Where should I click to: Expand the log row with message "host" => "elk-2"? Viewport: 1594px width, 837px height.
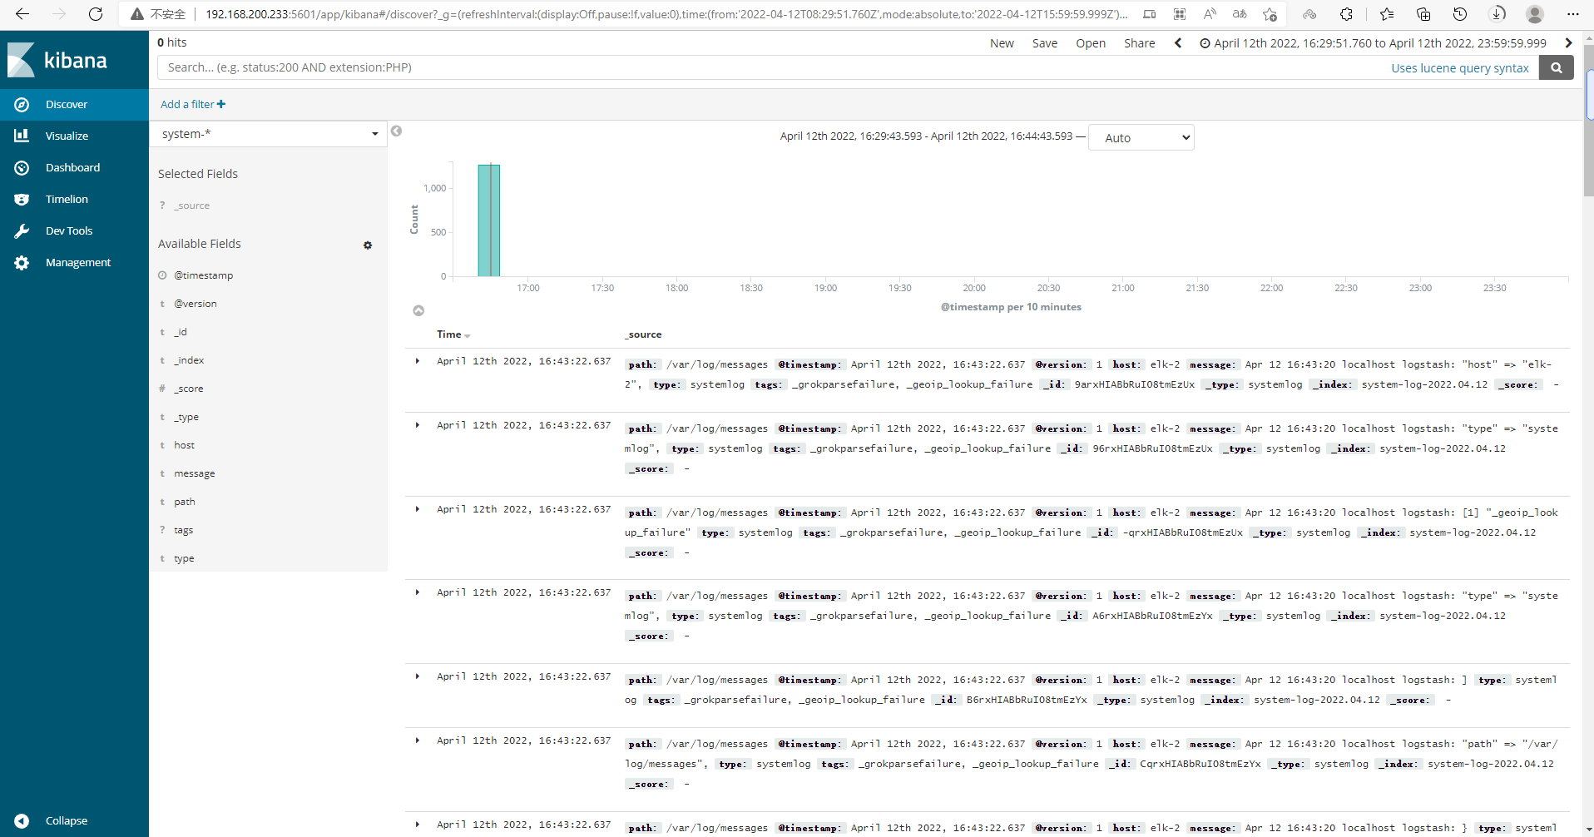click(418, 361)
